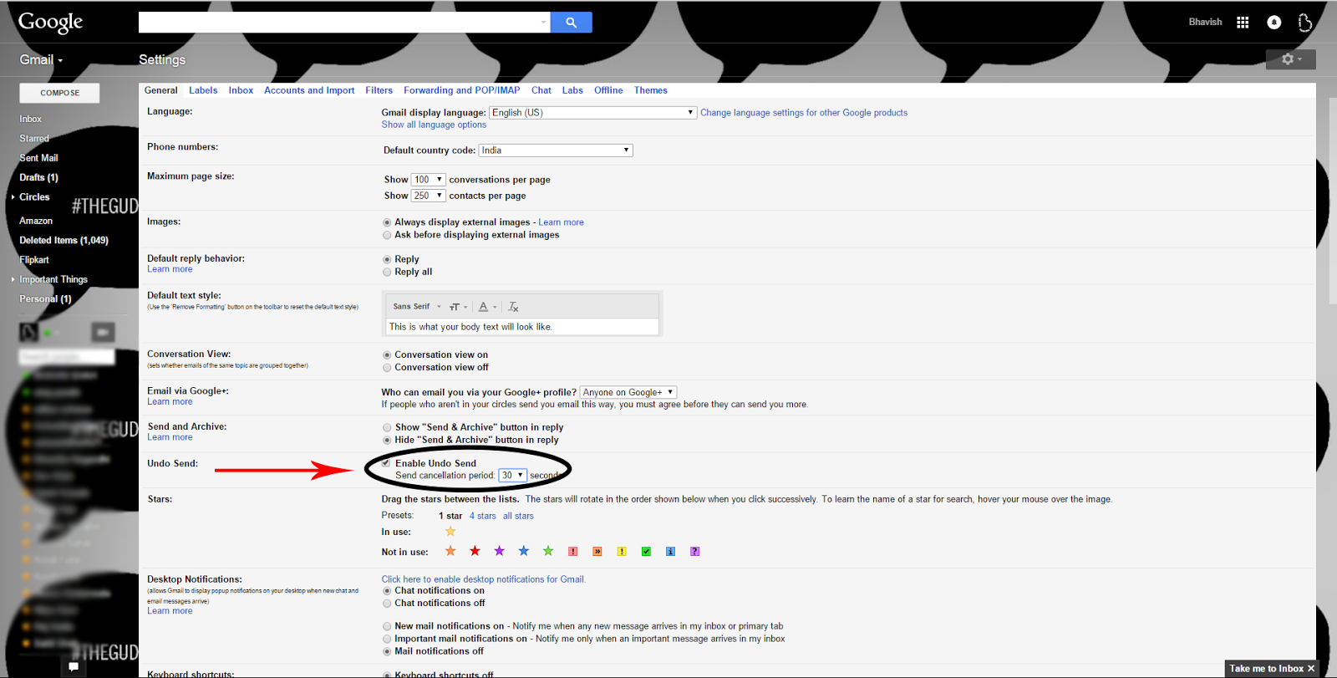
Task: Click the chat bubble icon at sidebar bottom
Action: click(74, 666)
